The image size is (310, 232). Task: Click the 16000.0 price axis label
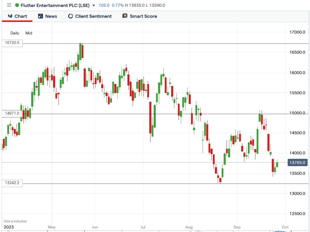[x=297, y=73]
